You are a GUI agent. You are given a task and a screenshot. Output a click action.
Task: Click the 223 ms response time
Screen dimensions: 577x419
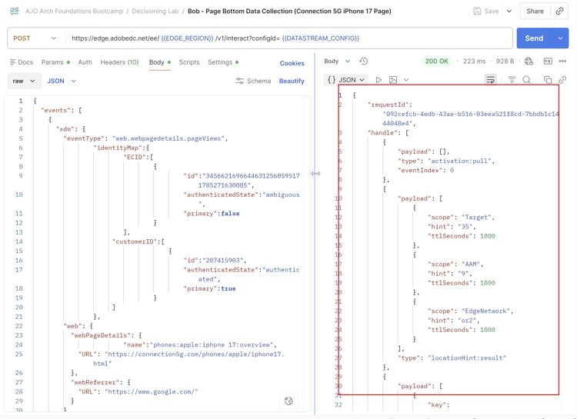(475, 61)
